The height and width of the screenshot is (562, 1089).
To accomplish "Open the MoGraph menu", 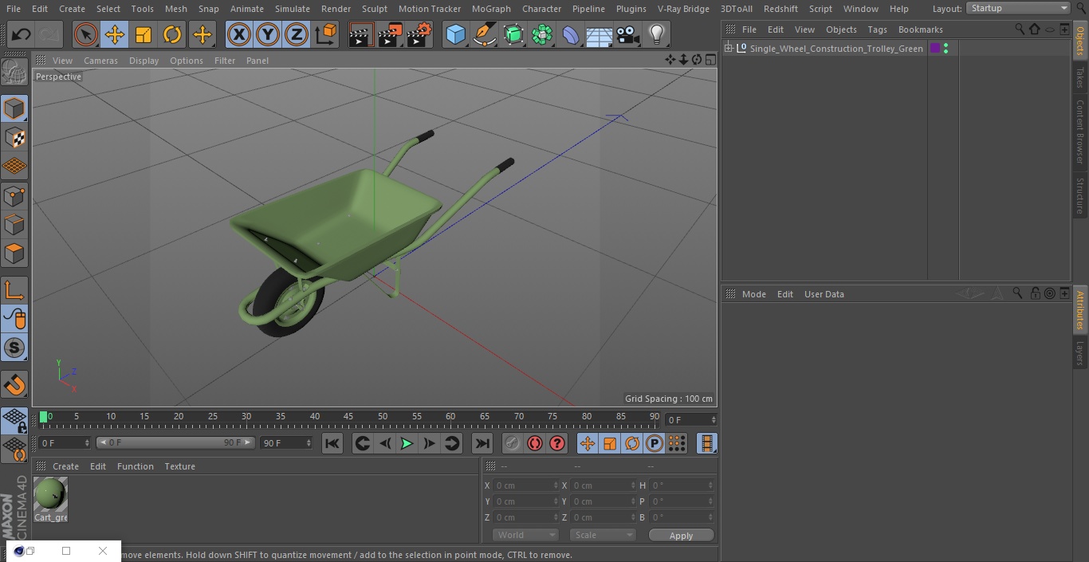I will click(491, 9).
